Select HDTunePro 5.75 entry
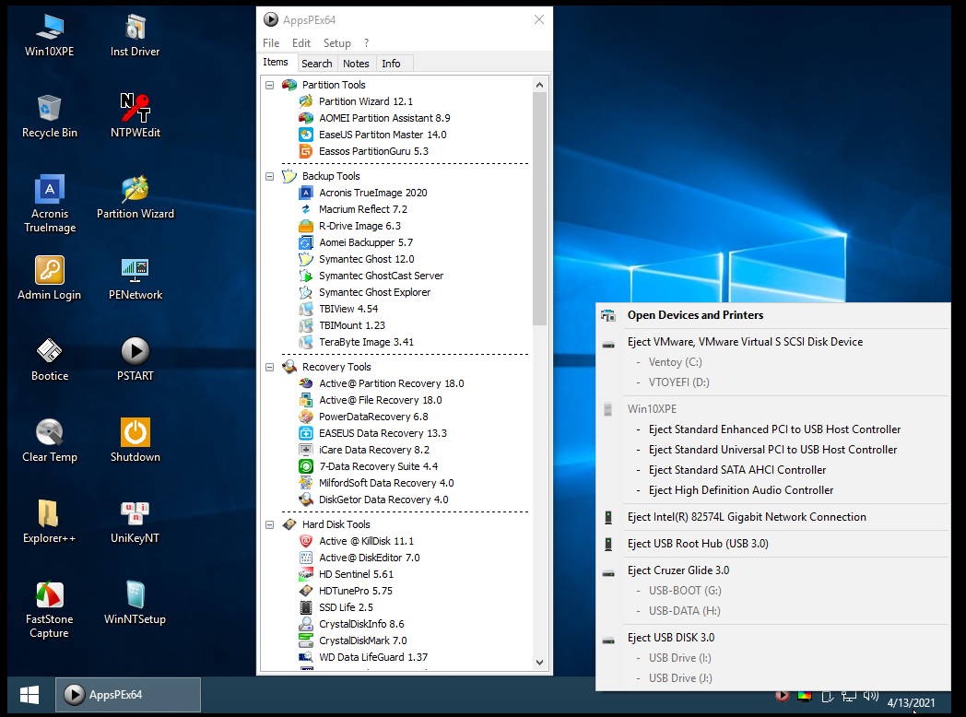This screenshot has width=966, height=717. pos(356,591)
